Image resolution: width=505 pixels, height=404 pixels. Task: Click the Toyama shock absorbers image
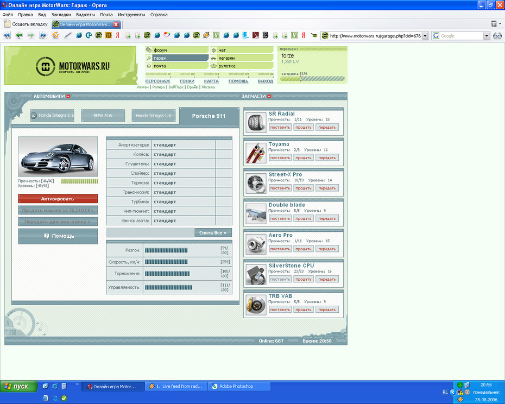[256, 153]
